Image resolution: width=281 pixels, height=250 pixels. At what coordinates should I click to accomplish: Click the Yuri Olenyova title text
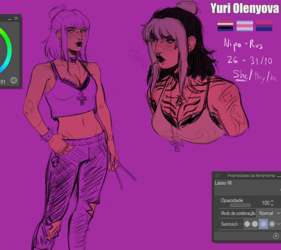pyautogui.click(x=244, y=8)
